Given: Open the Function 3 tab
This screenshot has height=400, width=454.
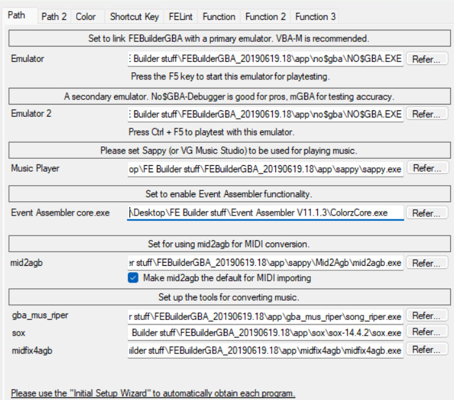Looking at the screenshot, I should (x=315, y=17).
